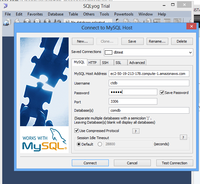Click the Save button

(132, 41)
